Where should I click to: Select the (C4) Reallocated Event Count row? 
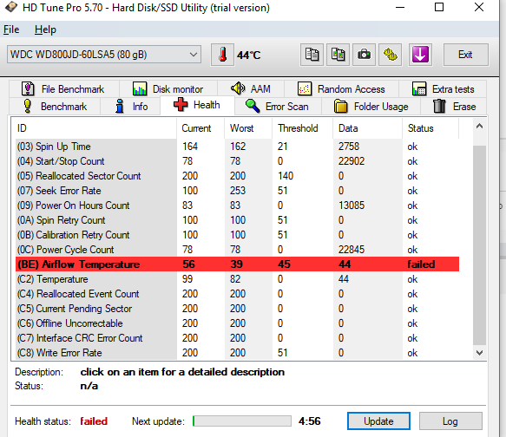pos(238,294)
